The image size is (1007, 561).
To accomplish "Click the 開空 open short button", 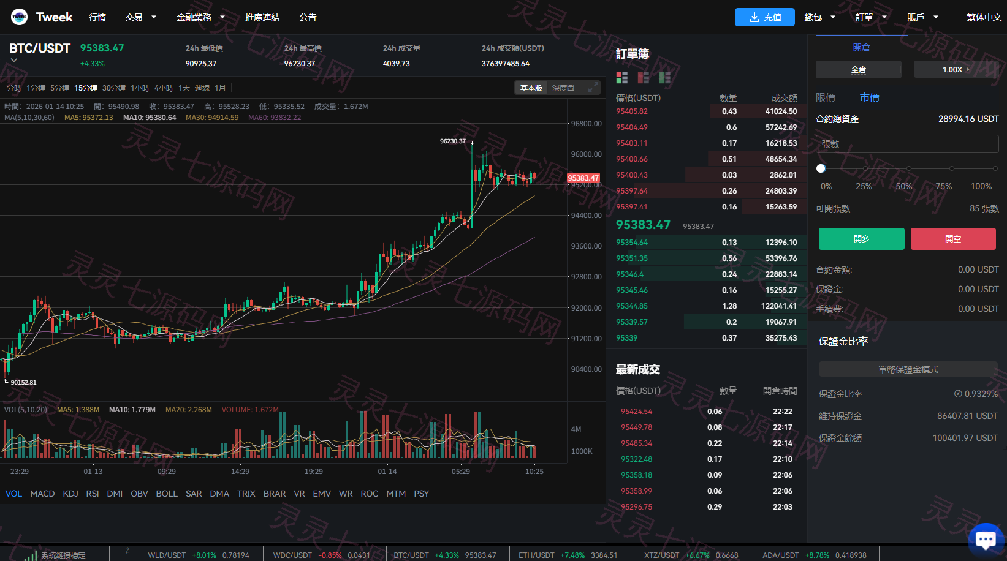I will click(x=953, y=239).
